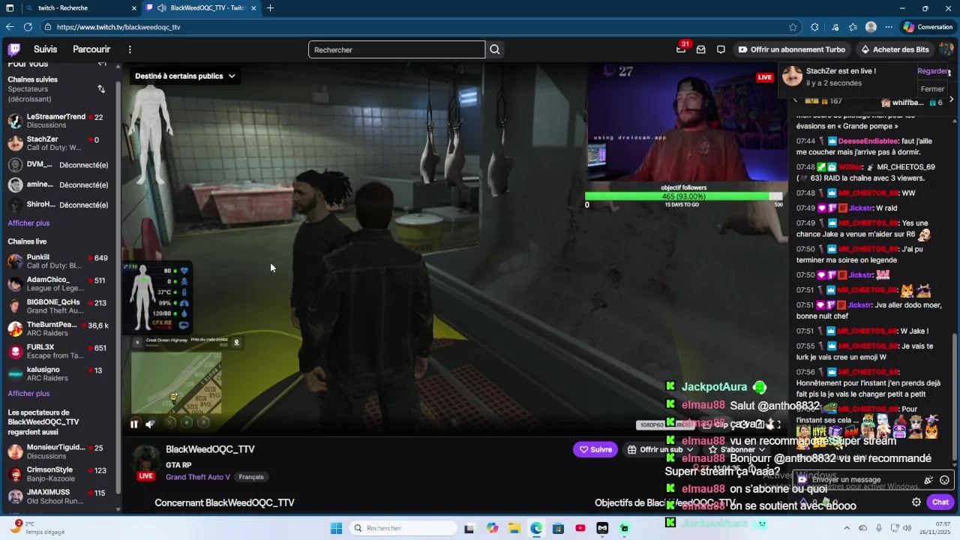
Task: Open Grand Theft Auto V category link
Action: pos(198,477)
